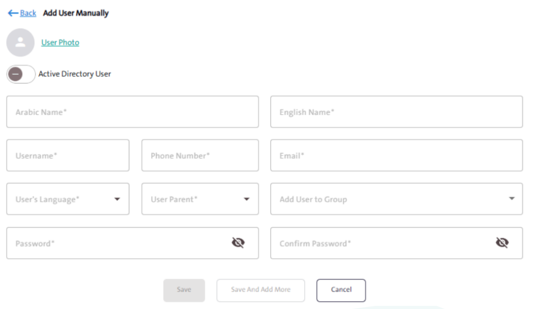Focus the Arabic Name field
Image resolution: width=539 pixels, height=309 pixels.
(132, 112)
